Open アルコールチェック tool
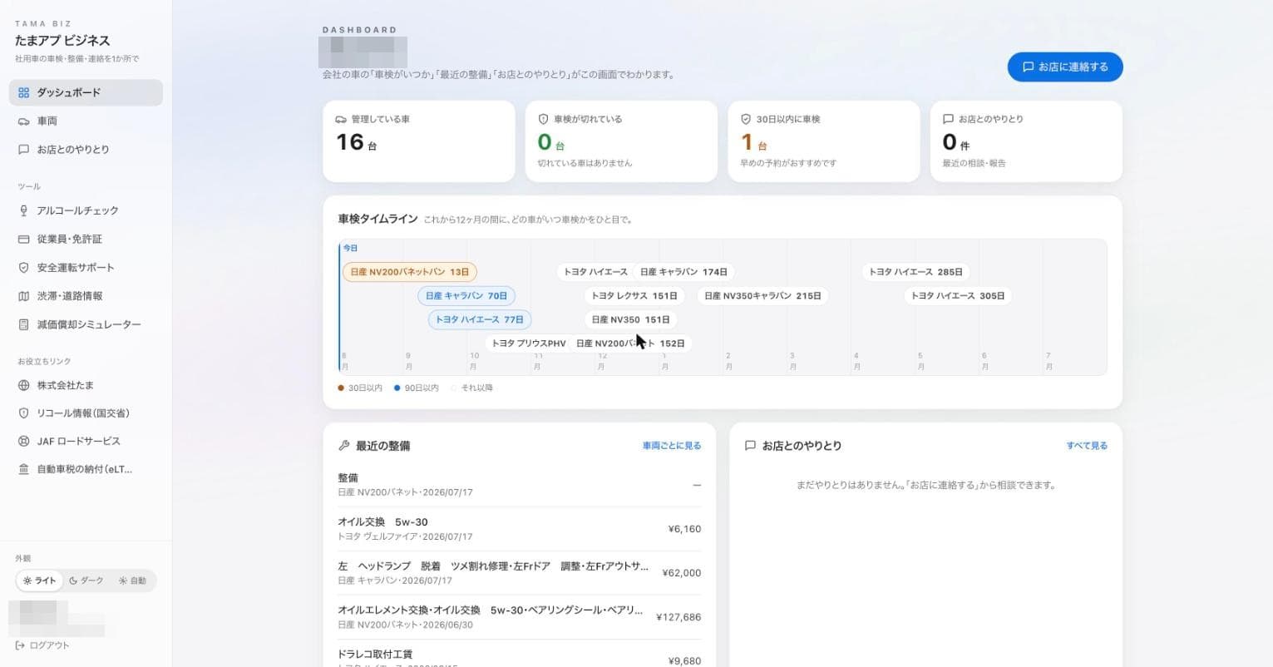1273x667 pixels. tap(86, 210)
